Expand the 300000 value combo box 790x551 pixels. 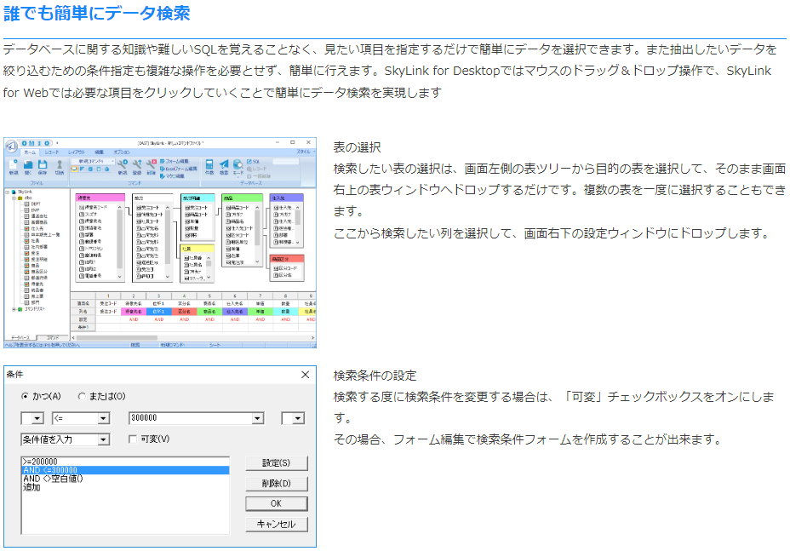click(x=257, y=418)
